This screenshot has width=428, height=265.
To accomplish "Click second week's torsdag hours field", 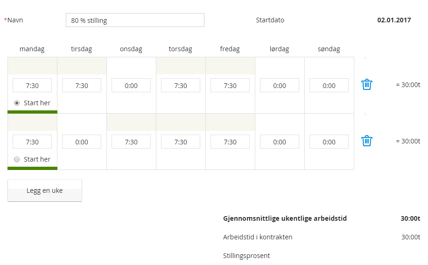I will (x=181, y=142).
